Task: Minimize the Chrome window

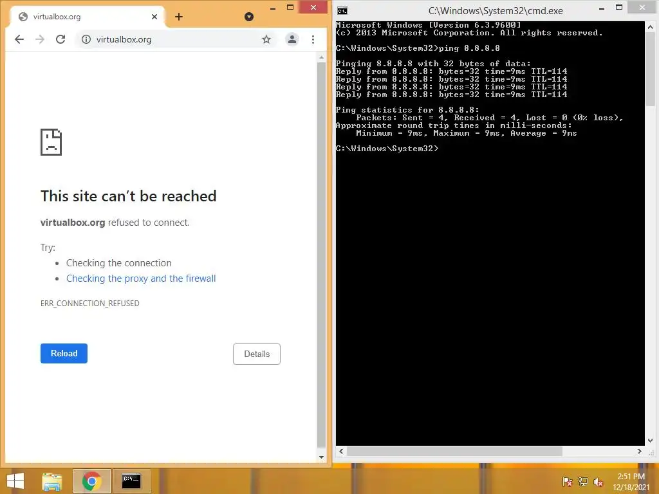Action: coord(273,8)
